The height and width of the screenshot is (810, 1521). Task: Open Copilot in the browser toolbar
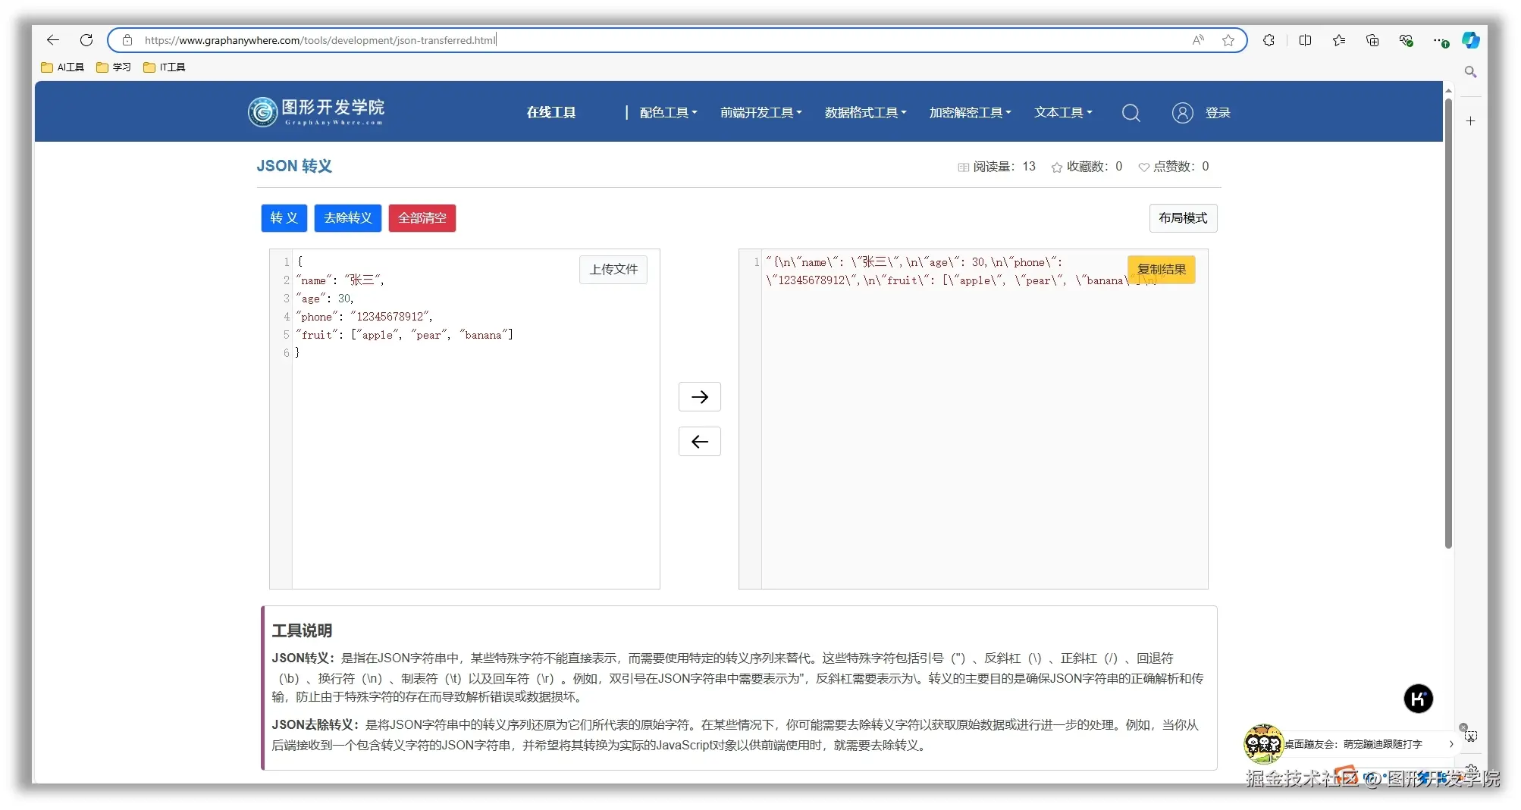tap(1471, 40)
